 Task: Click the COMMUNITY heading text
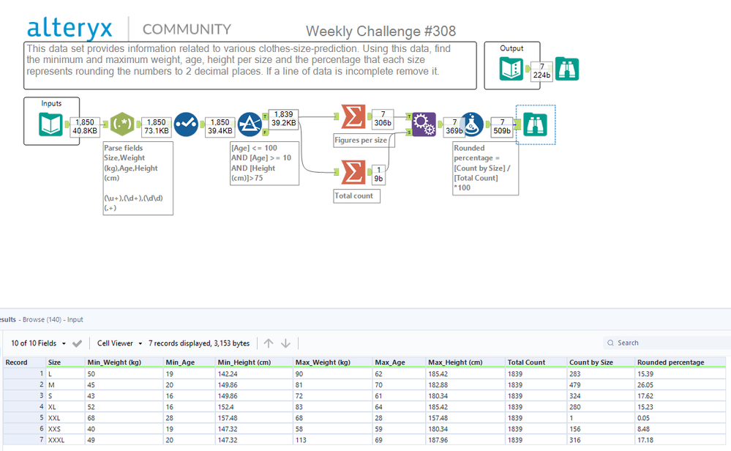point(187,29)
